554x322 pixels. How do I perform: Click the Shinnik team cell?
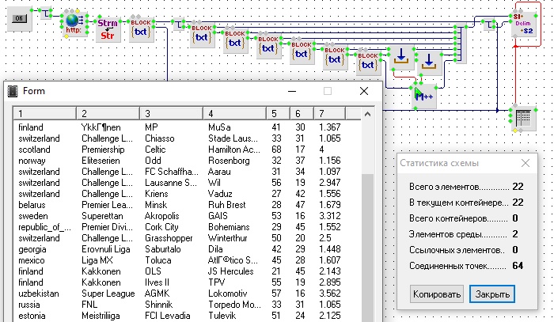158,305
